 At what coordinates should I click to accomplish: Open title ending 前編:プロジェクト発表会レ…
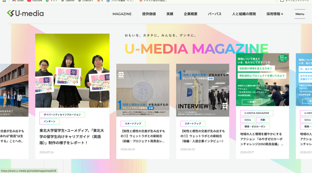(143, 136)
